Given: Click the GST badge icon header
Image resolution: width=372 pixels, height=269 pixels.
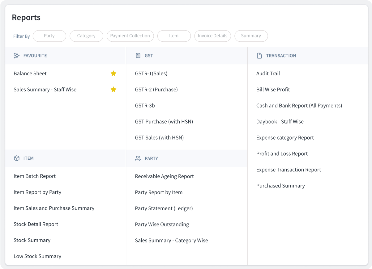Looking at the screenshot, I should pyautogui.click(x=138, y=56).
